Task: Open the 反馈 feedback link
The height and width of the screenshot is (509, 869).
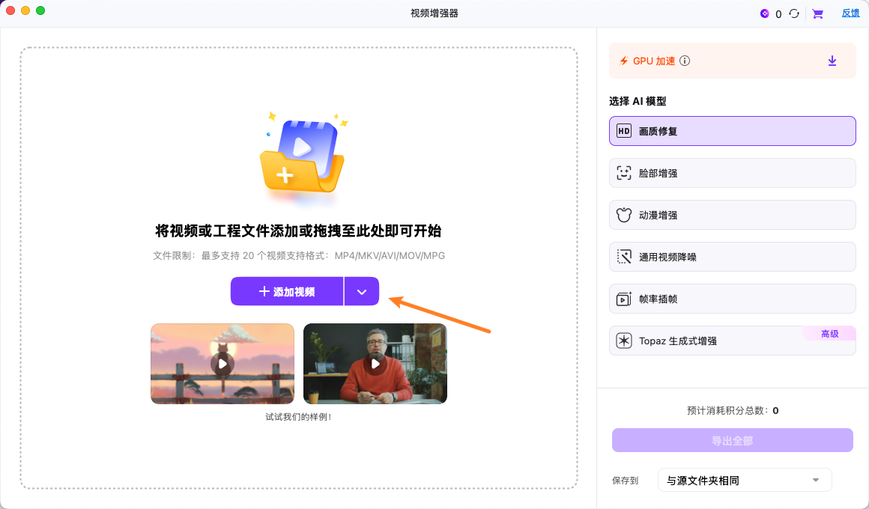Action: click(x=850, y=13)
